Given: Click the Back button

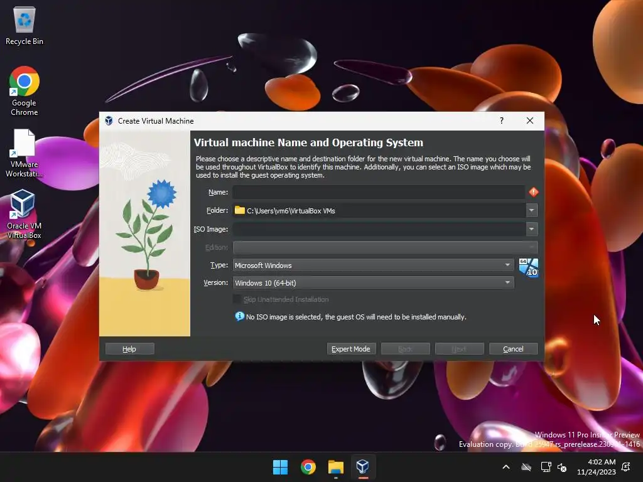Looking at the screenshot, I should pos(405,349).
